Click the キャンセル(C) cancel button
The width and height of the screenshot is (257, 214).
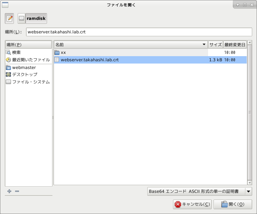pyautogui.click(x=192, y=204)
